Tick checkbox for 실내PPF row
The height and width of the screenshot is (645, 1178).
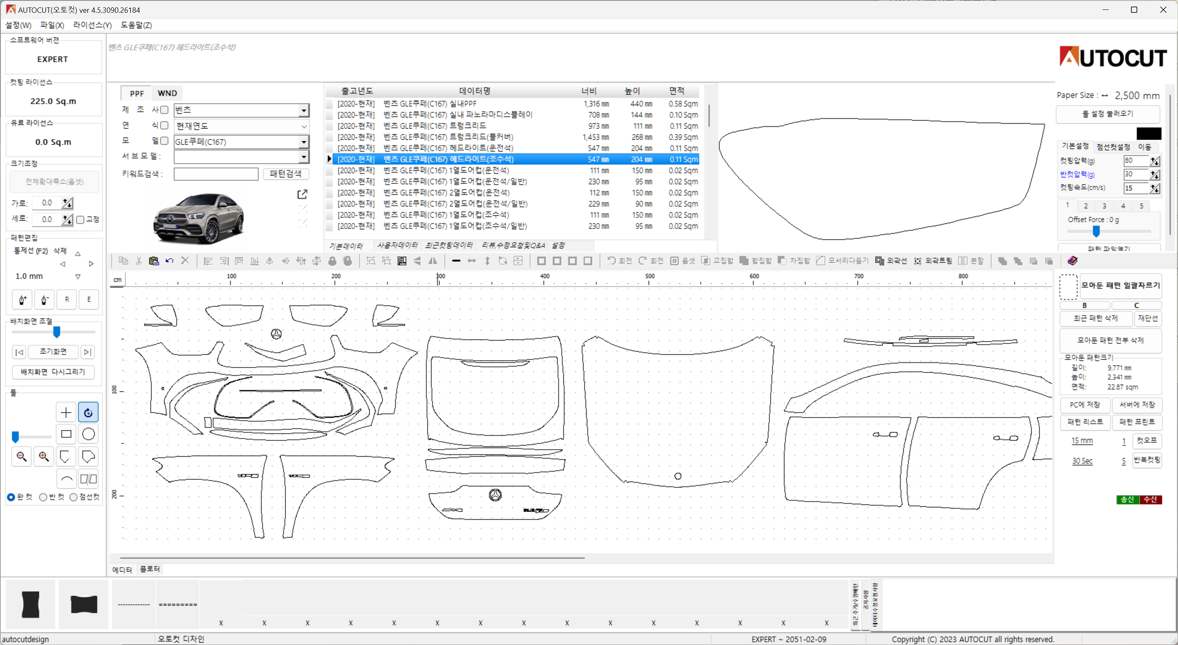click(x=329, y=104)
